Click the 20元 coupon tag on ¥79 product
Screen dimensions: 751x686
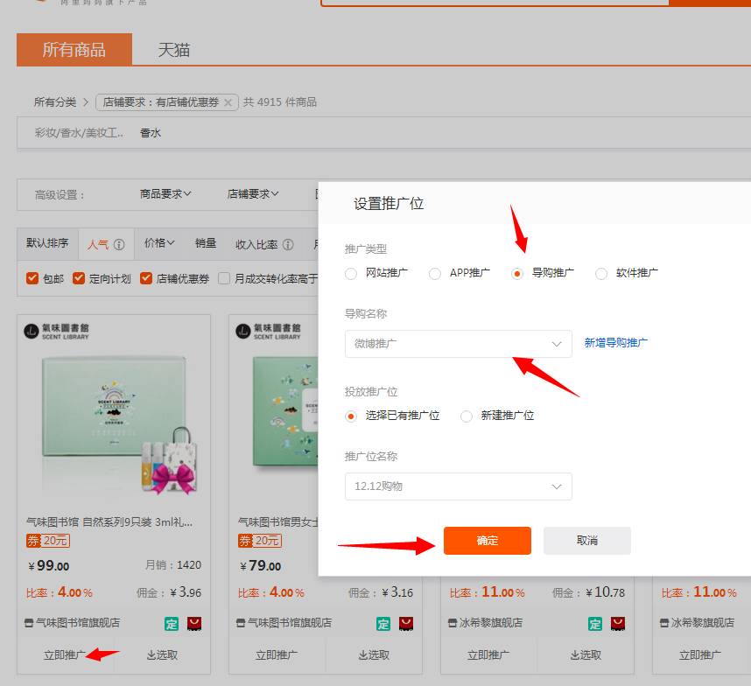click(x=260, y=541)
